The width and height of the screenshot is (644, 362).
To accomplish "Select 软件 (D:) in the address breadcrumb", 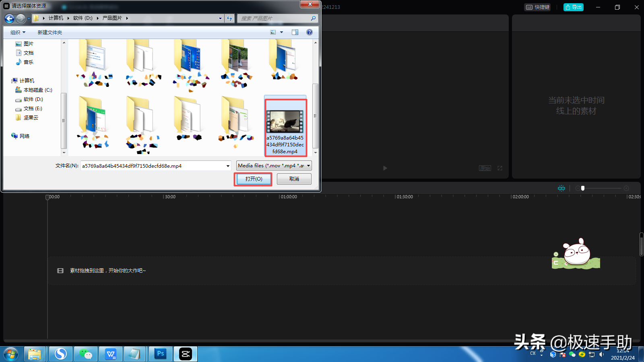I will 83,18.
